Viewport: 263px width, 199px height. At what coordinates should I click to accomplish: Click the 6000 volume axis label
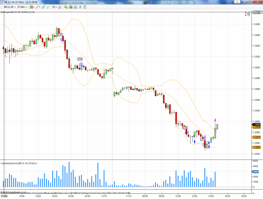pos(256,161)
